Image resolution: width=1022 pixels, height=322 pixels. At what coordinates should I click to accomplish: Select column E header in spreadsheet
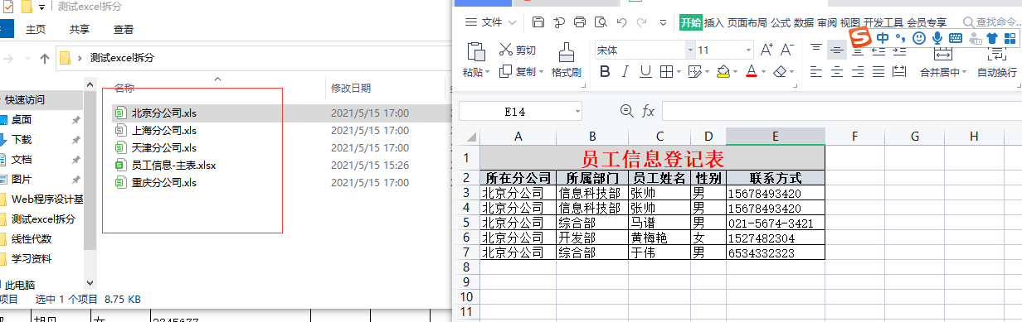point(775,136)
